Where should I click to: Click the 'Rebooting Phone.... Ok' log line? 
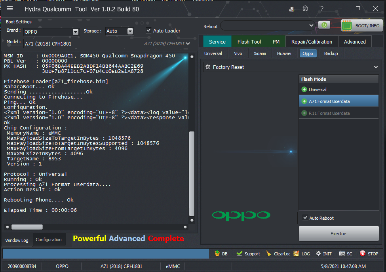[x=39, y=200]
